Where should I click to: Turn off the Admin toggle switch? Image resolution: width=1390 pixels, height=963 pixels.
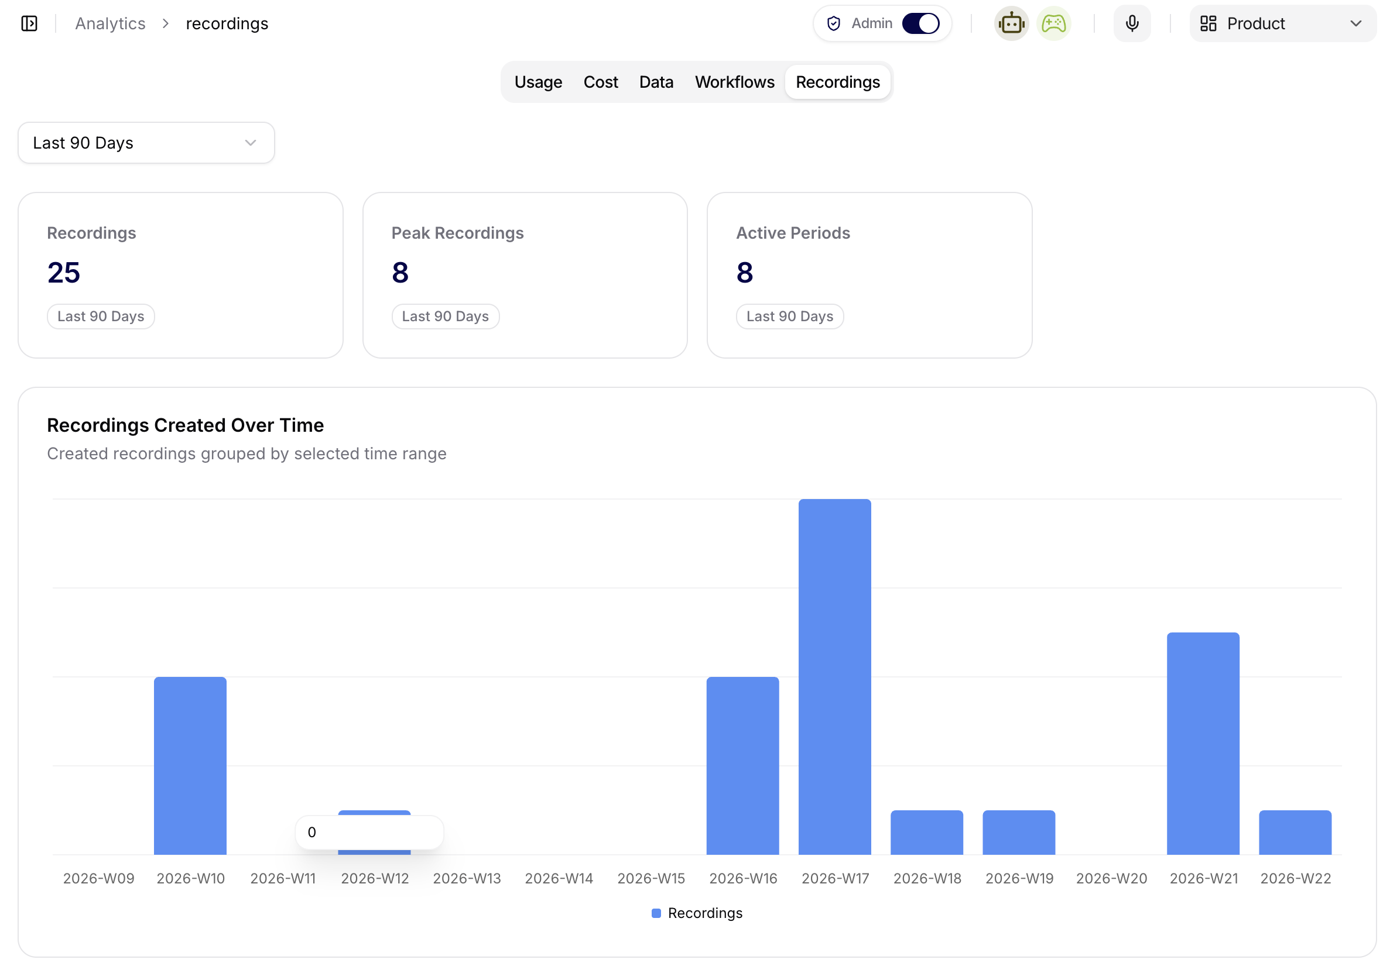coord(921,23)
